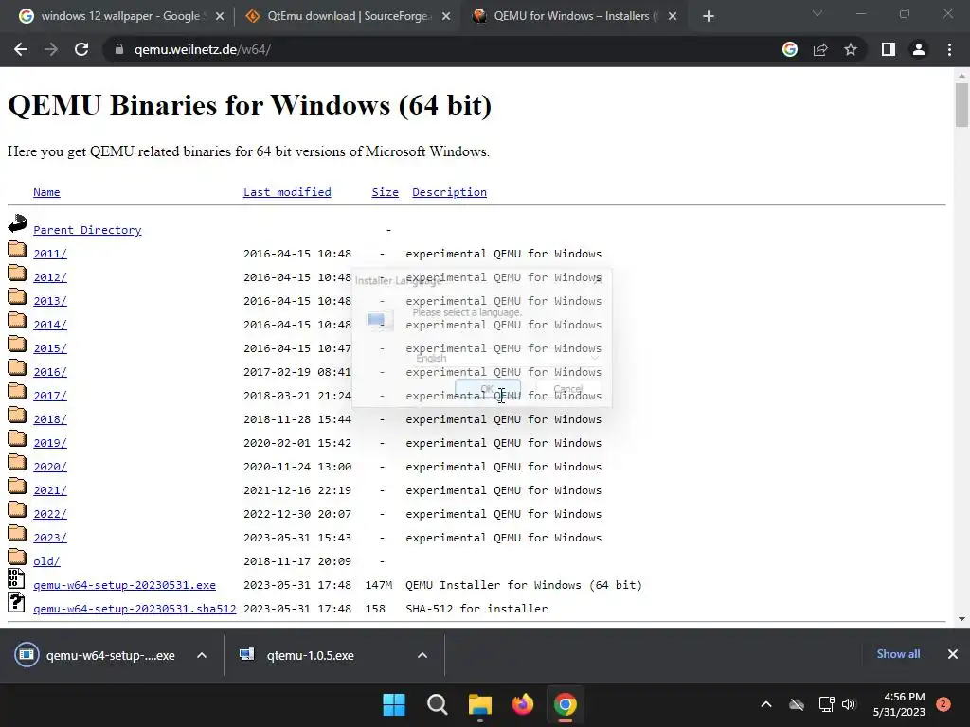Click Show all downloads
Image resolution: width=970 pixels, height=727 pixels.
coord(898,654)
